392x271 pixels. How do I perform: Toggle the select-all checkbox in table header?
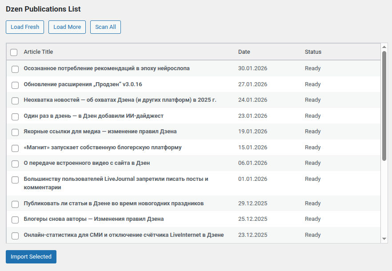(x=14, y=52)
